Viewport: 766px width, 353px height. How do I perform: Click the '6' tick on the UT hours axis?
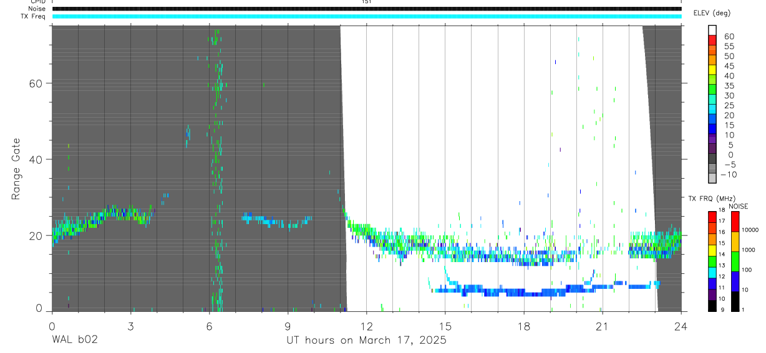click(210, 326)
